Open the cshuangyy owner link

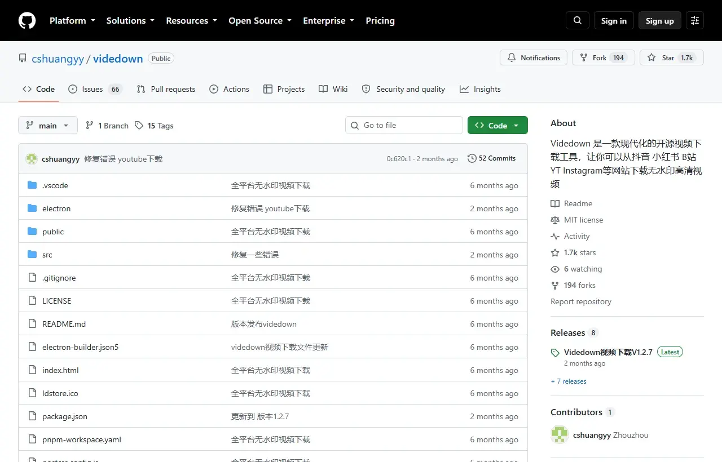coord(58,59)
